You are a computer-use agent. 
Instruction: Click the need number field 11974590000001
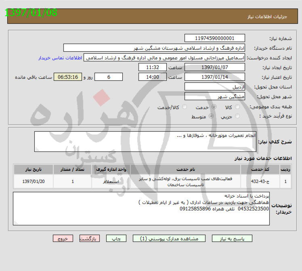[214, 38]
